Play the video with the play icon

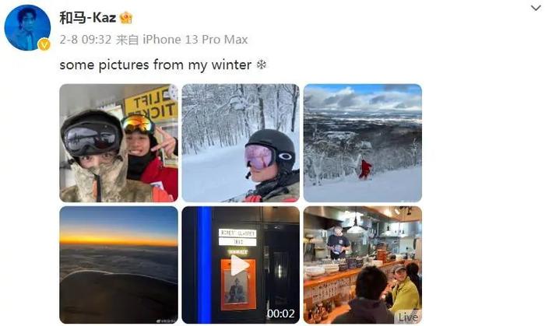(240, 265)
